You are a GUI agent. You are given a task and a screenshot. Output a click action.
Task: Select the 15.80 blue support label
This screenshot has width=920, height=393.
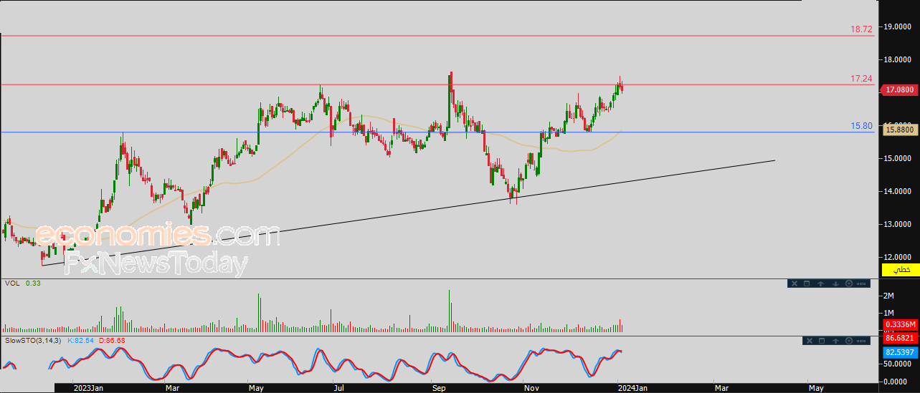861,126
